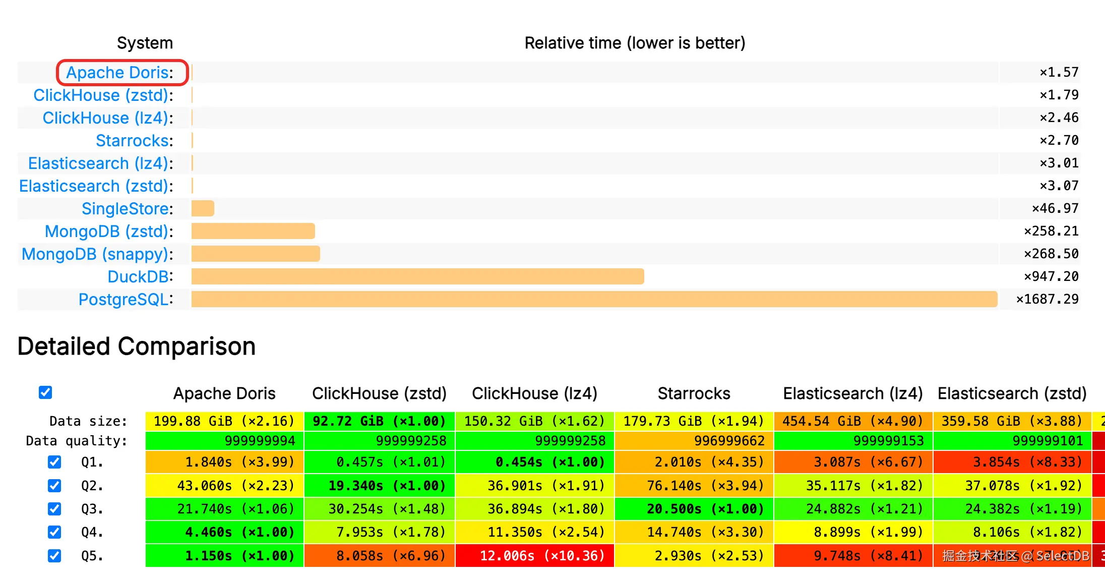Viewport: 1105px width, 578px height.
Task: Click the DuckDB orange bar
Action: pyautogui.click(x=417, y=276)
